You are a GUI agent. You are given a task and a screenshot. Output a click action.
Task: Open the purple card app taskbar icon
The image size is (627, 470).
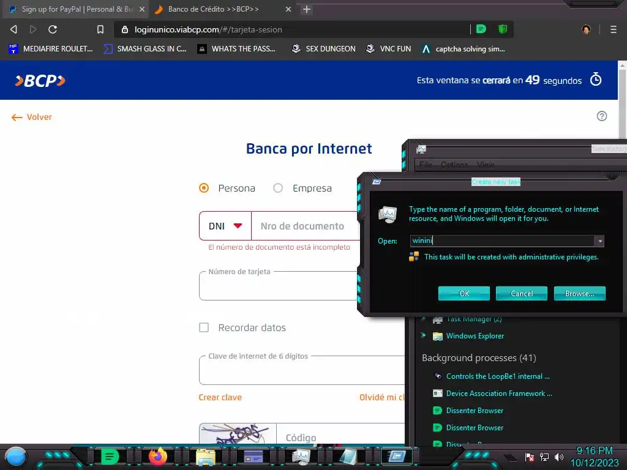253,457
